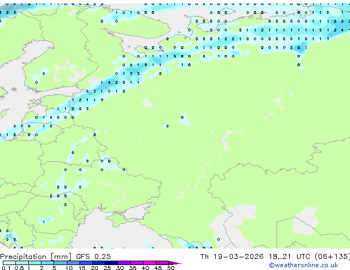Click the legend value label "45"

pyautogui.click(x=158, y=268)
